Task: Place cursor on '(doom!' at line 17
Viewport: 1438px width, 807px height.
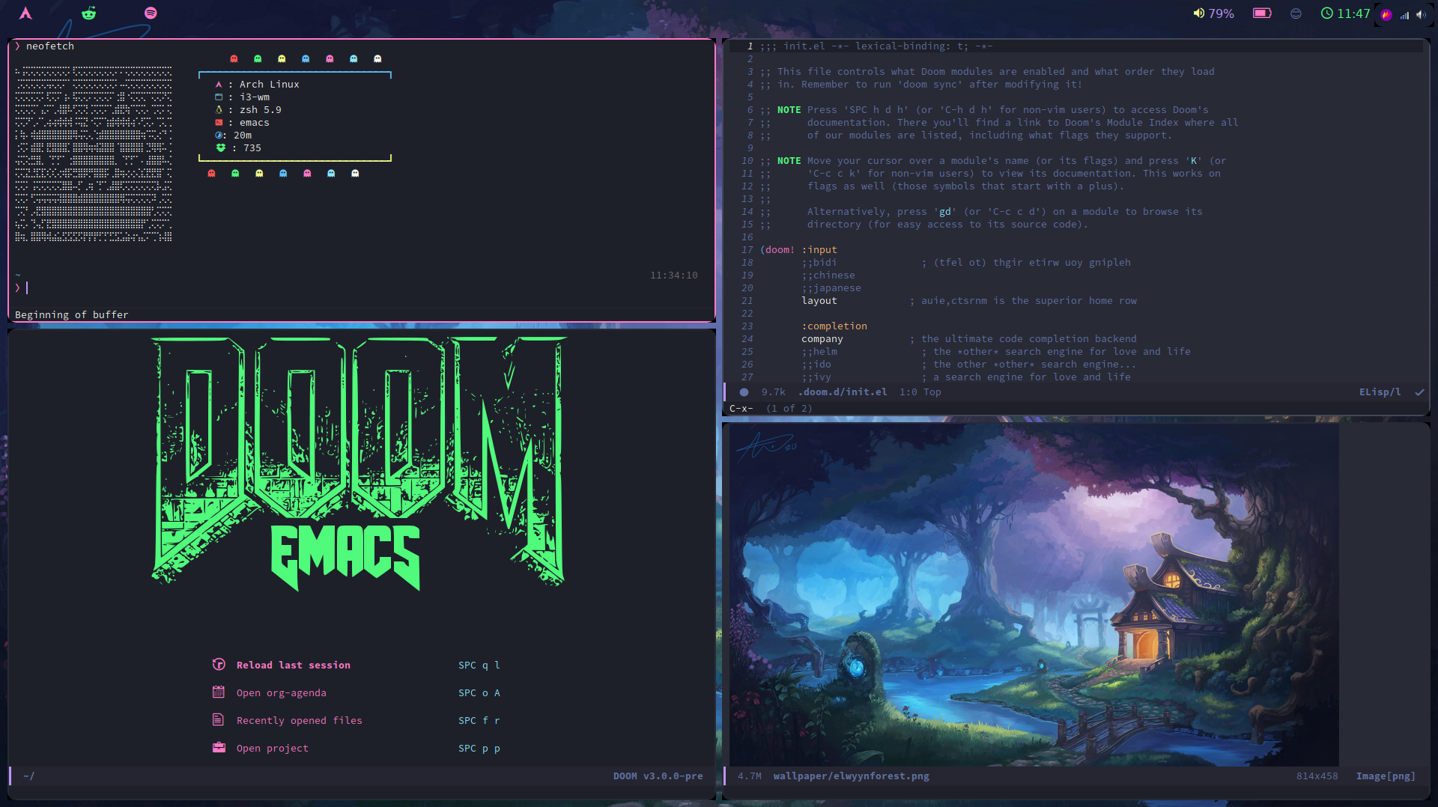Action: (x=777, y=250)
